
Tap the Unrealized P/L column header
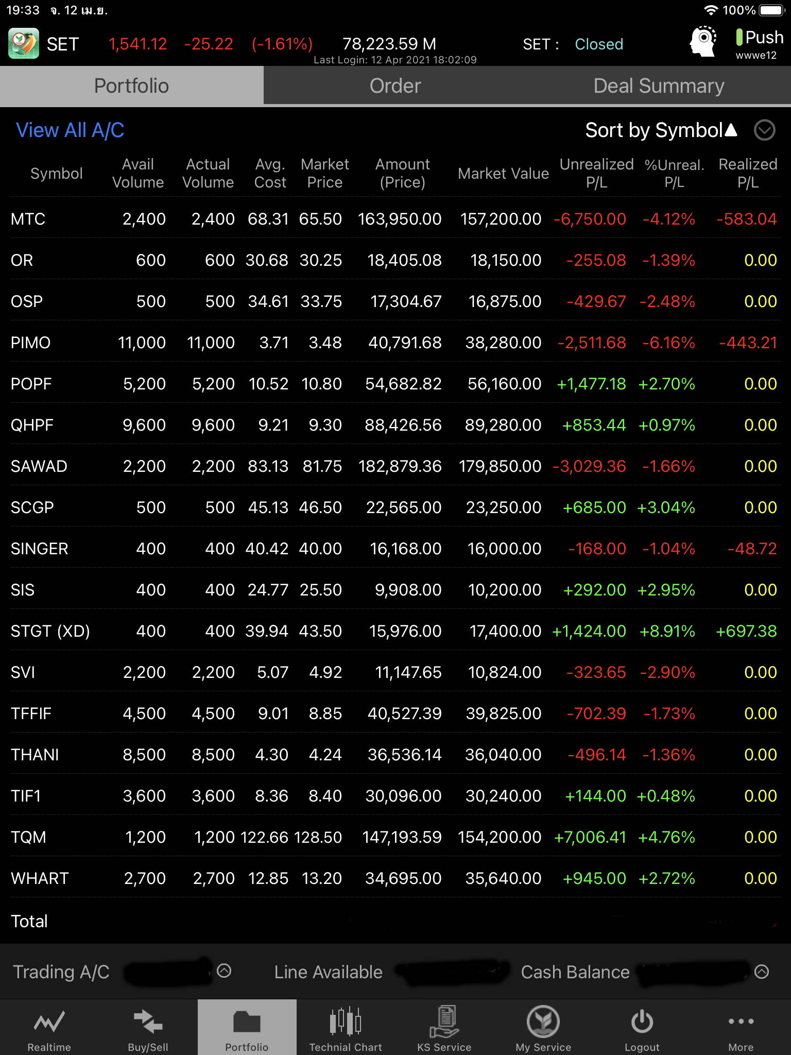coord(596,173)
